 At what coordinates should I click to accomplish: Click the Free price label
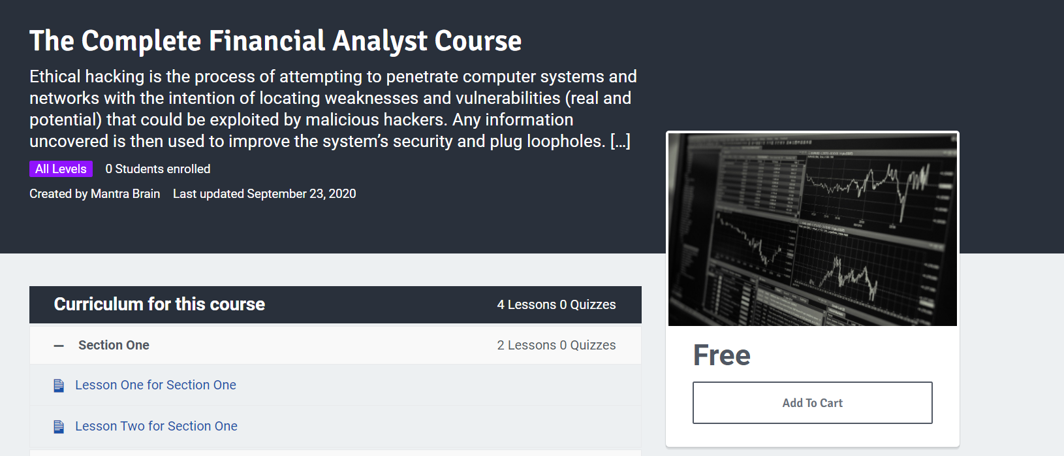[722, 355]
